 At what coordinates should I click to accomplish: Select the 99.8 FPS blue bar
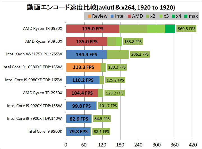click(81, 106)
